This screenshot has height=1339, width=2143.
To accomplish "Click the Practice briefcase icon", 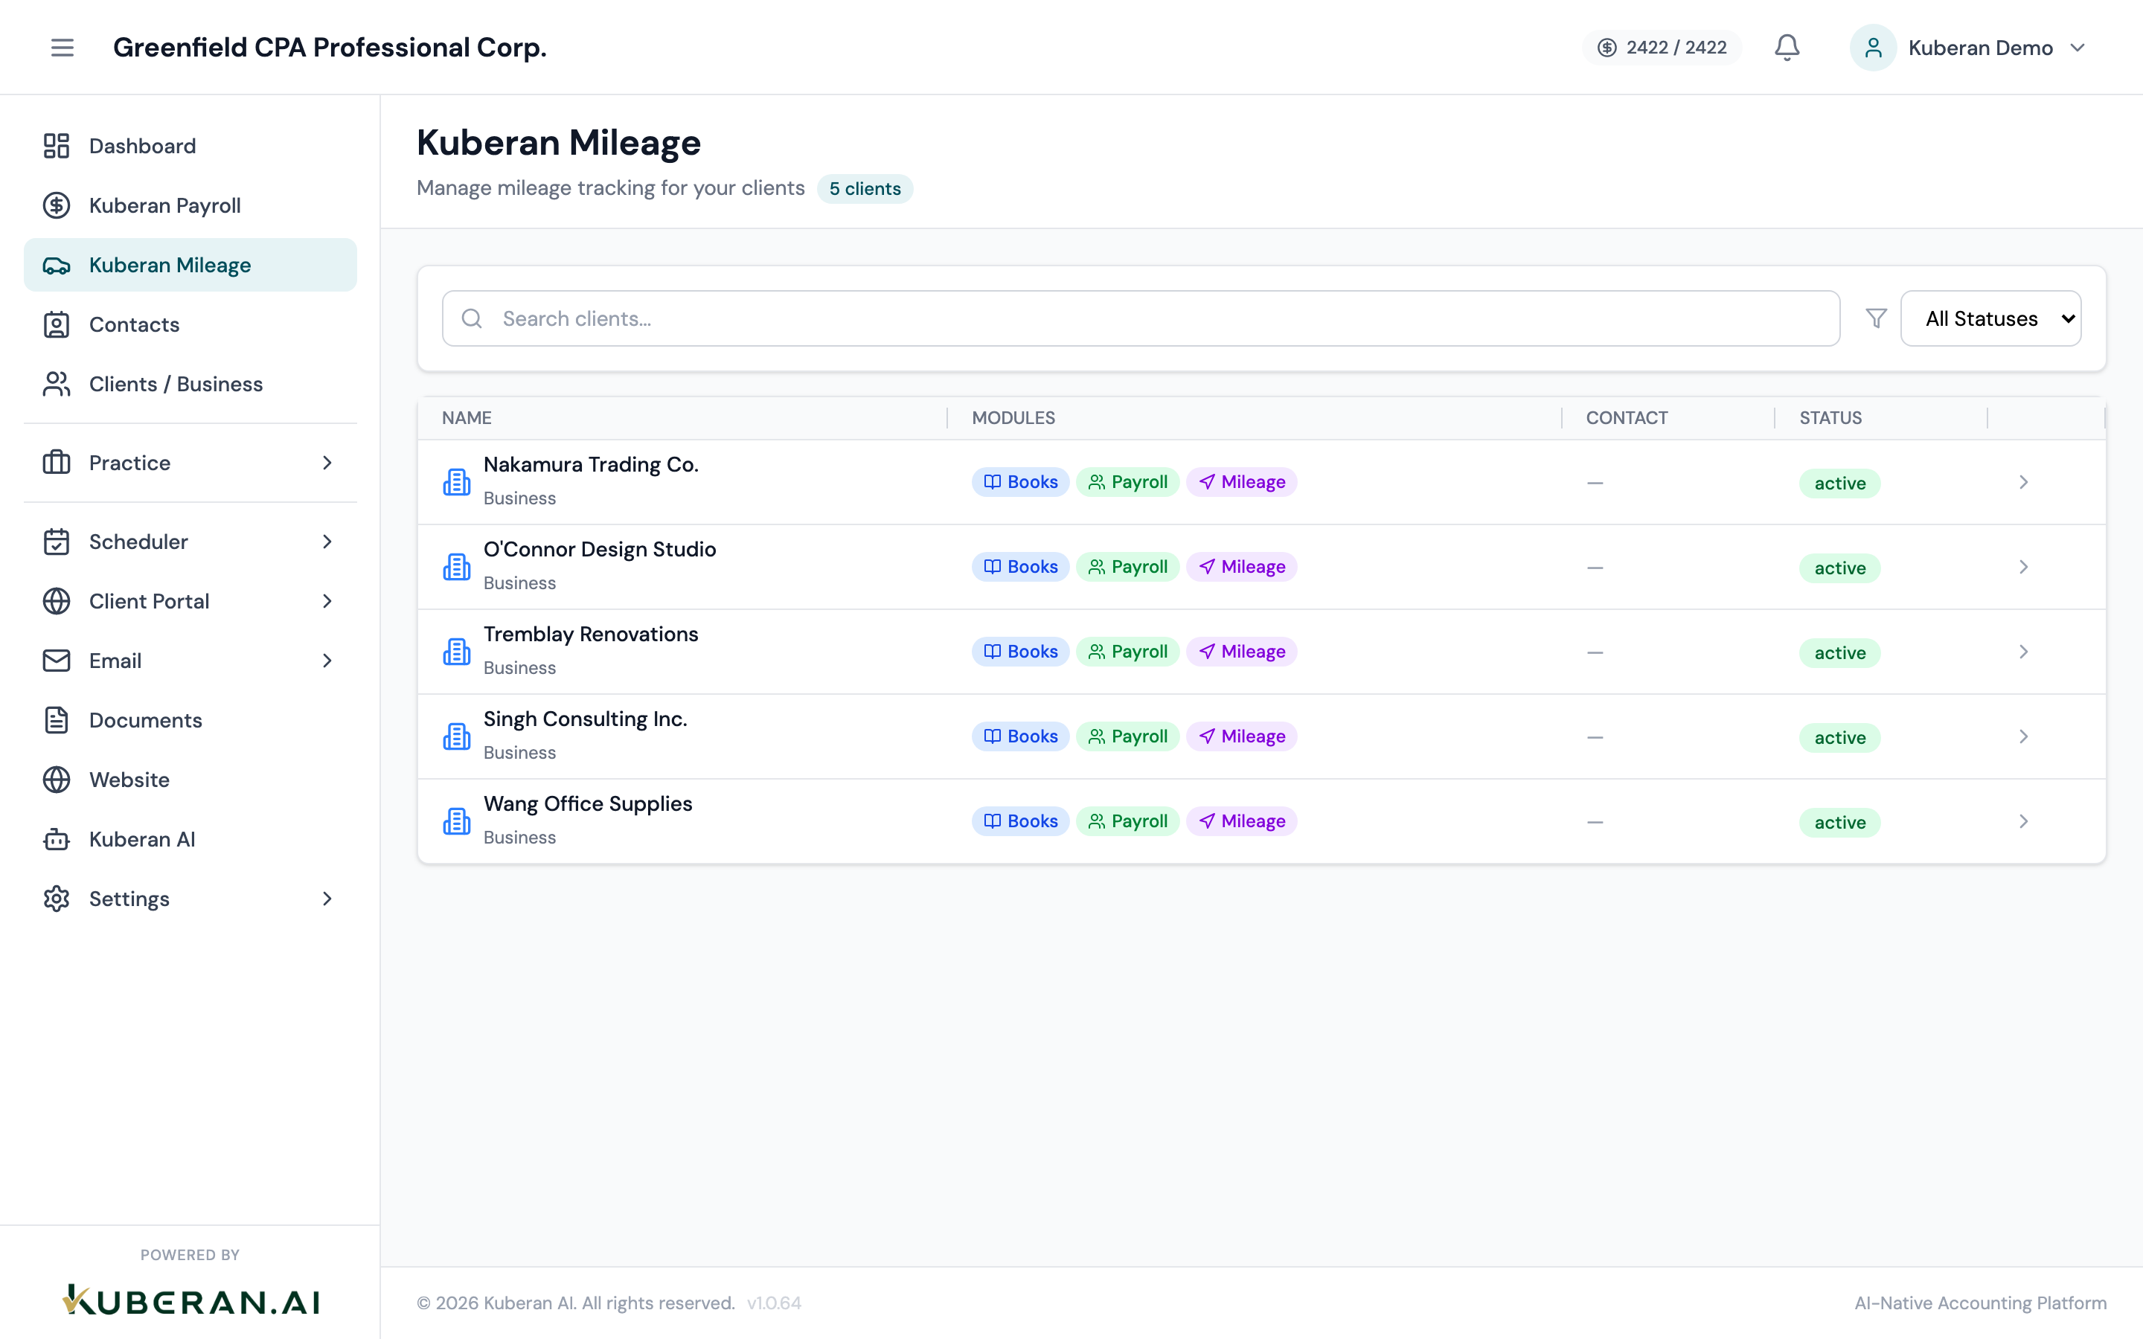I will (x=57, y=462).
